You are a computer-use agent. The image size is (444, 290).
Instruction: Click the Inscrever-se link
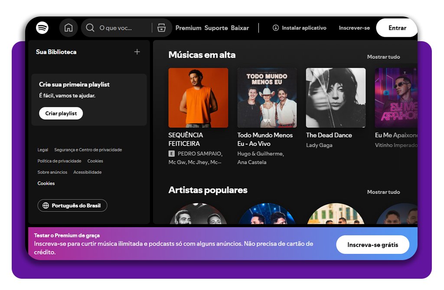[x=354, y=28]
